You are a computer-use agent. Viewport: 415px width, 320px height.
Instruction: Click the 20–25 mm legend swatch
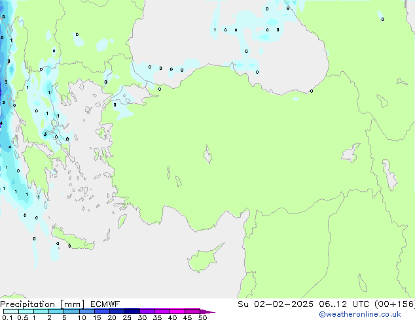pyautogui.click(x=117, y=312)
